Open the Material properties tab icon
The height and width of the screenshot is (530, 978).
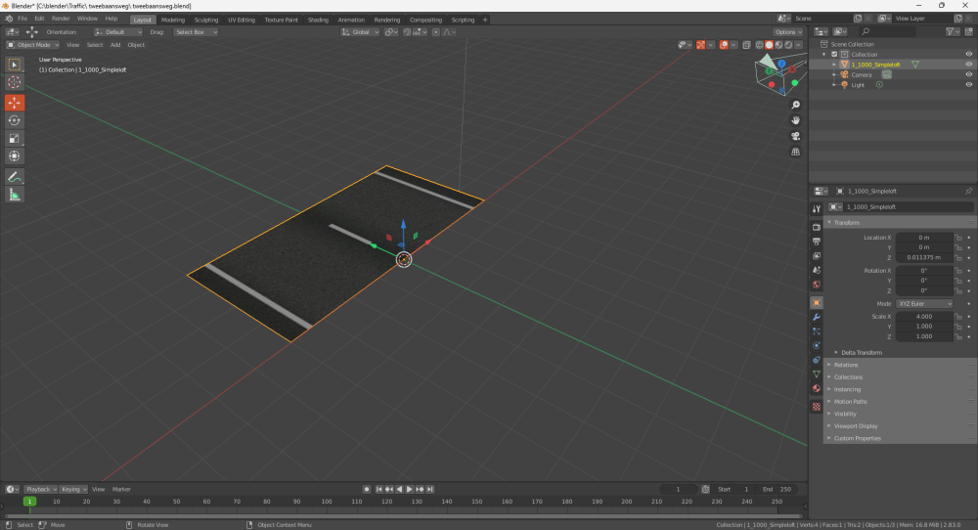click(x=817, y=388)
